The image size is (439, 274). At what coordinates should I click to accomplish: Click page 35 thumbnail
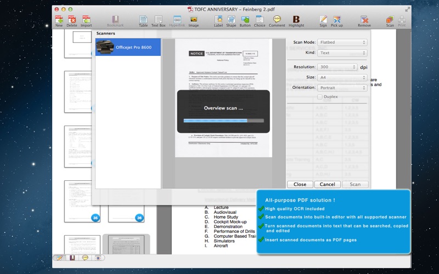pyautogui.click(x=82, y=201)
